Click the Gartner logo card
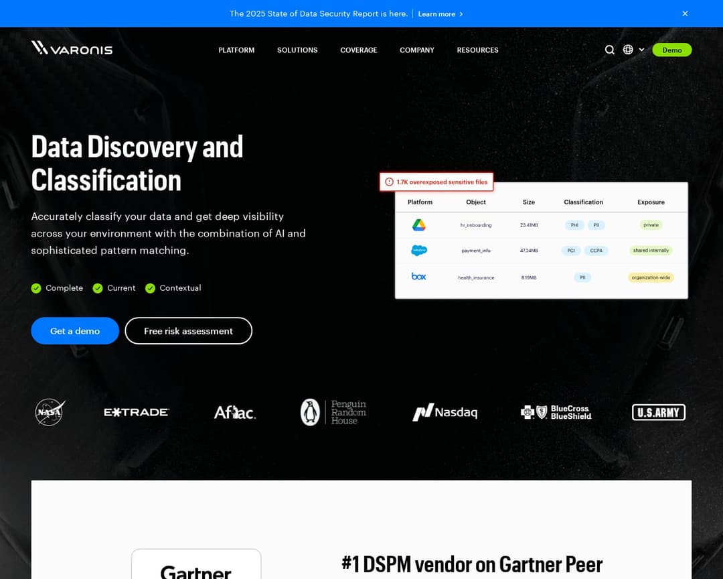 [x=196, y=564]
